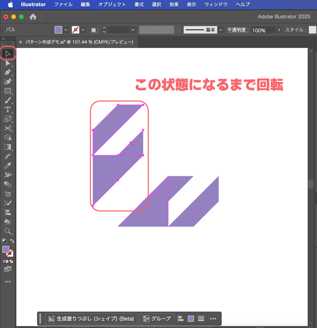
Task: Reset to default fill and stroke
Action: 4,241
